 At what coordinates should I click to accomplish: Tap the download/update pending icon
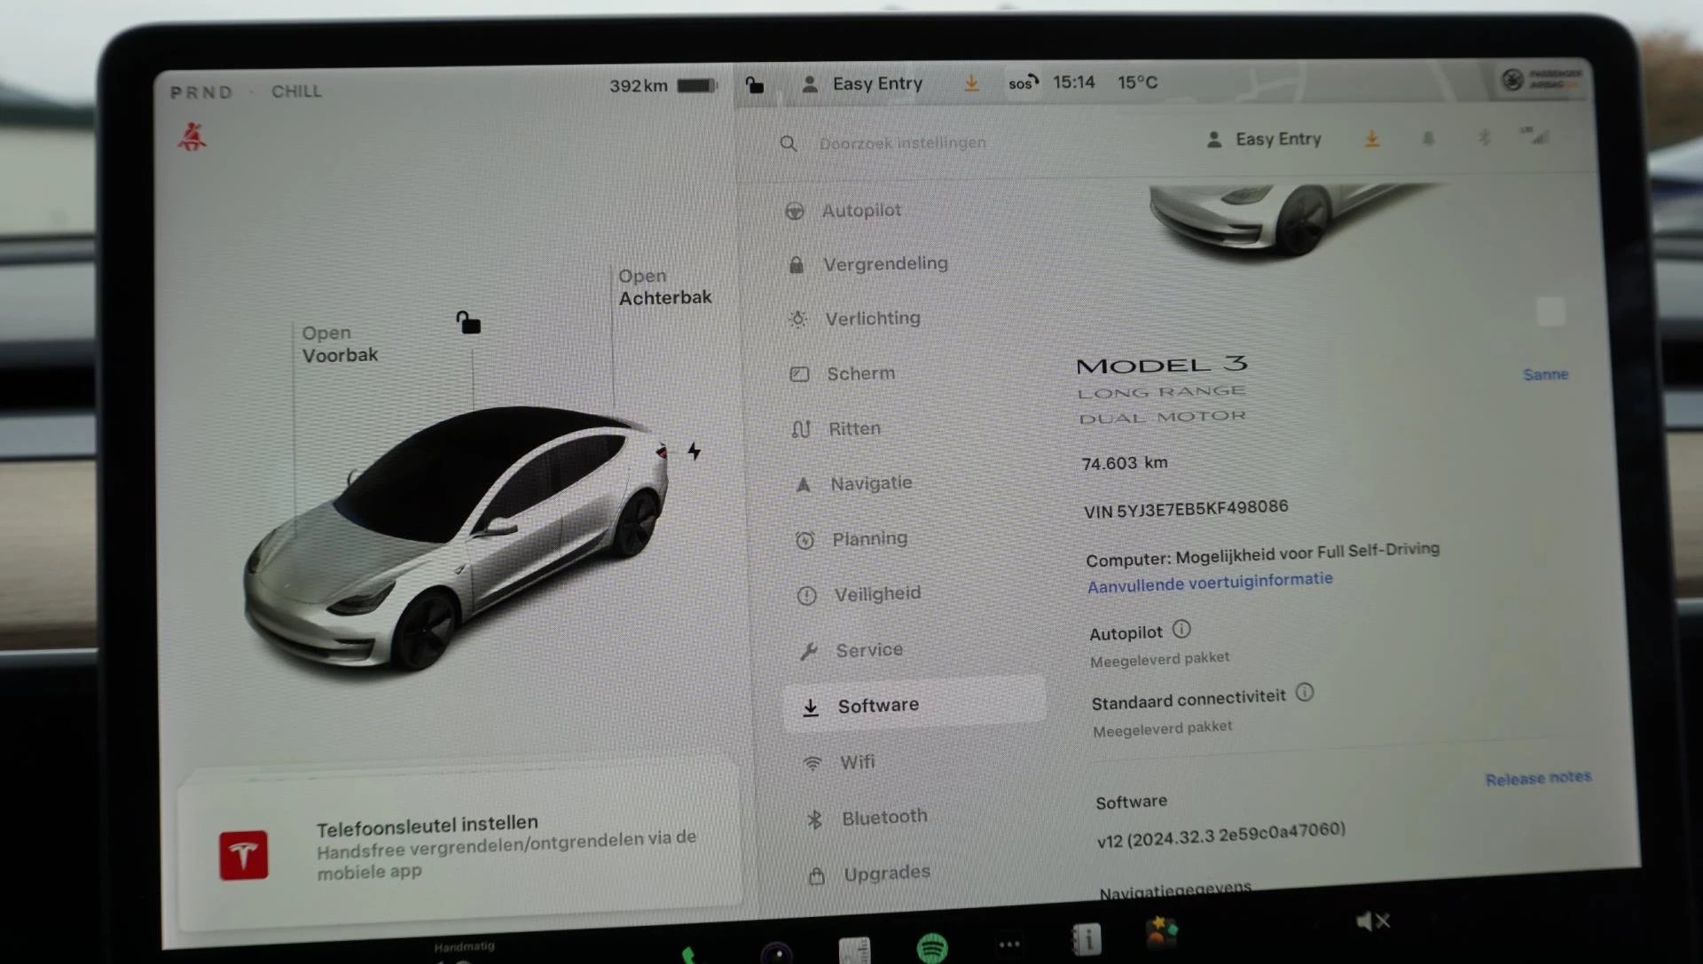pyautogui.click(x=973, y=82)
